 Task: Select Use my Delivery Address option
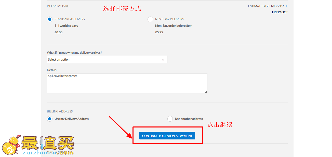pyautogui.click(x=50, y=119)
